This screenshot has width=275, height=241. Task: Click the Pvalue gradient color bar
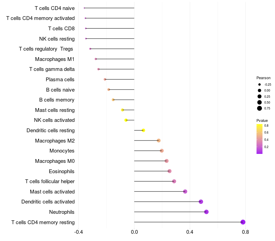click(x=260, y=139)
